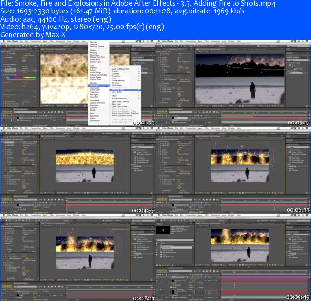
Task: Choose Luminosity blending mode
Action: click(x=99, y=121)
